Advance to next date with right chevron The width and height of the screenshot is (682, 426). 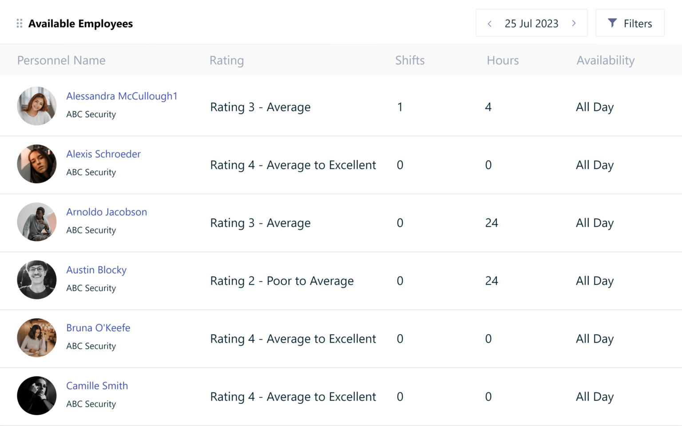point(574,24)
